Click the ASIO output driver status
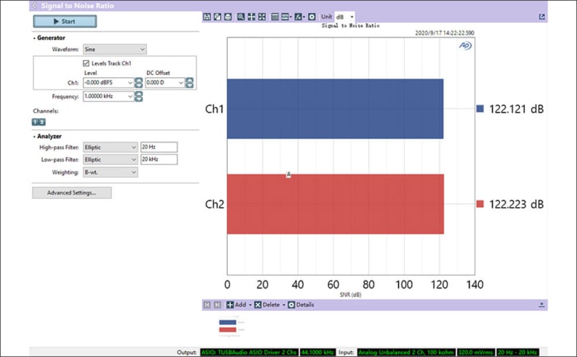Image resolution: width=577 pixels, height=357 pixels. point(249,352)
